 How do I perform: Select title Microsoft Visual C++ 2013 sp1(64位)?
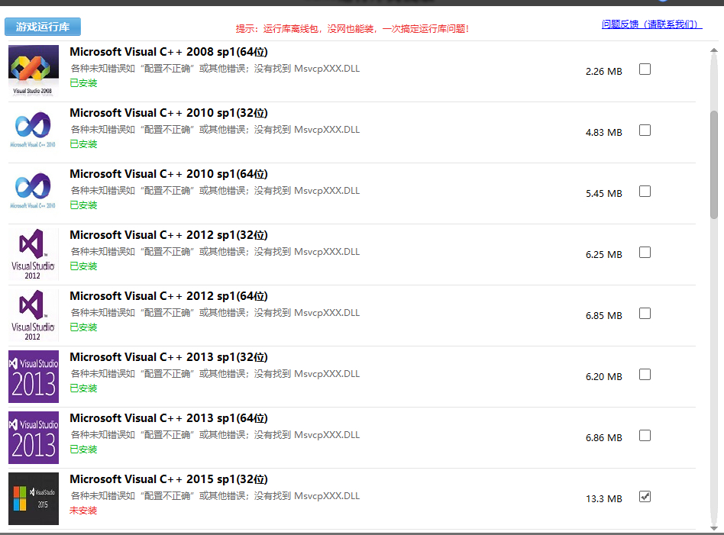pyautogui.click(x=169, y=418)
